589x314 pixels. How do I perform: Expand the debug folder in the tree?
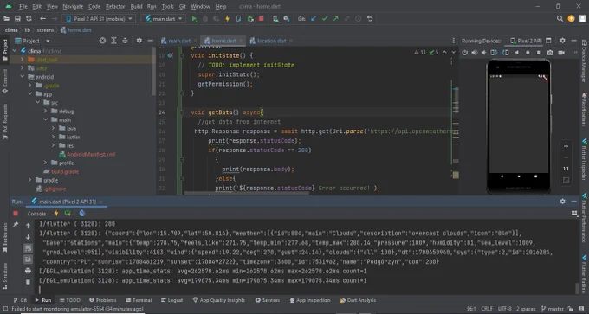(x=45, y=112)
